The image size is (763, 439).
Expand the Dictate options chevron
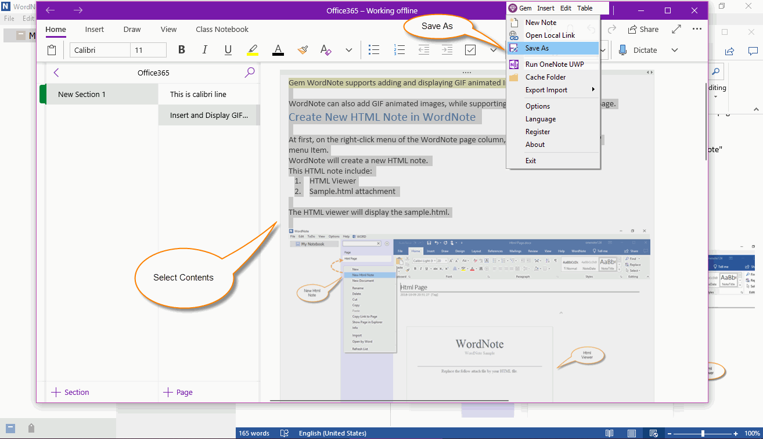[675, 50]
